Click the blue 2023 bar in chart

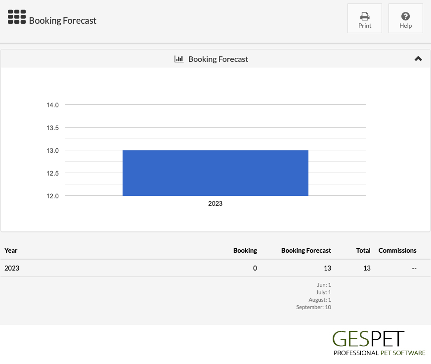point(215,173)
